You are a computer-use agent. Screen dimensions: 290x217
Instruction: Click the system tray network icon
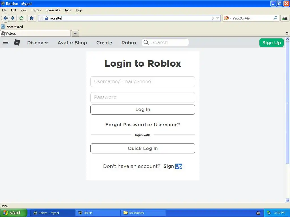[269, 213]
